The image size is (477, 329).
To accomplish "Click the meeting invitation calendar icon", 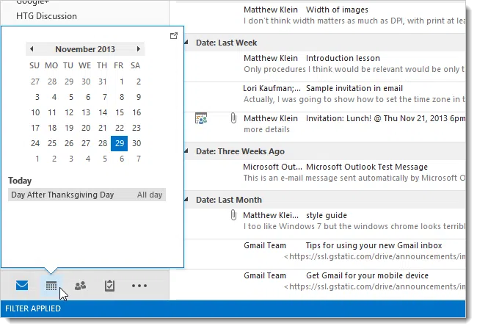I will coord(201,118).
